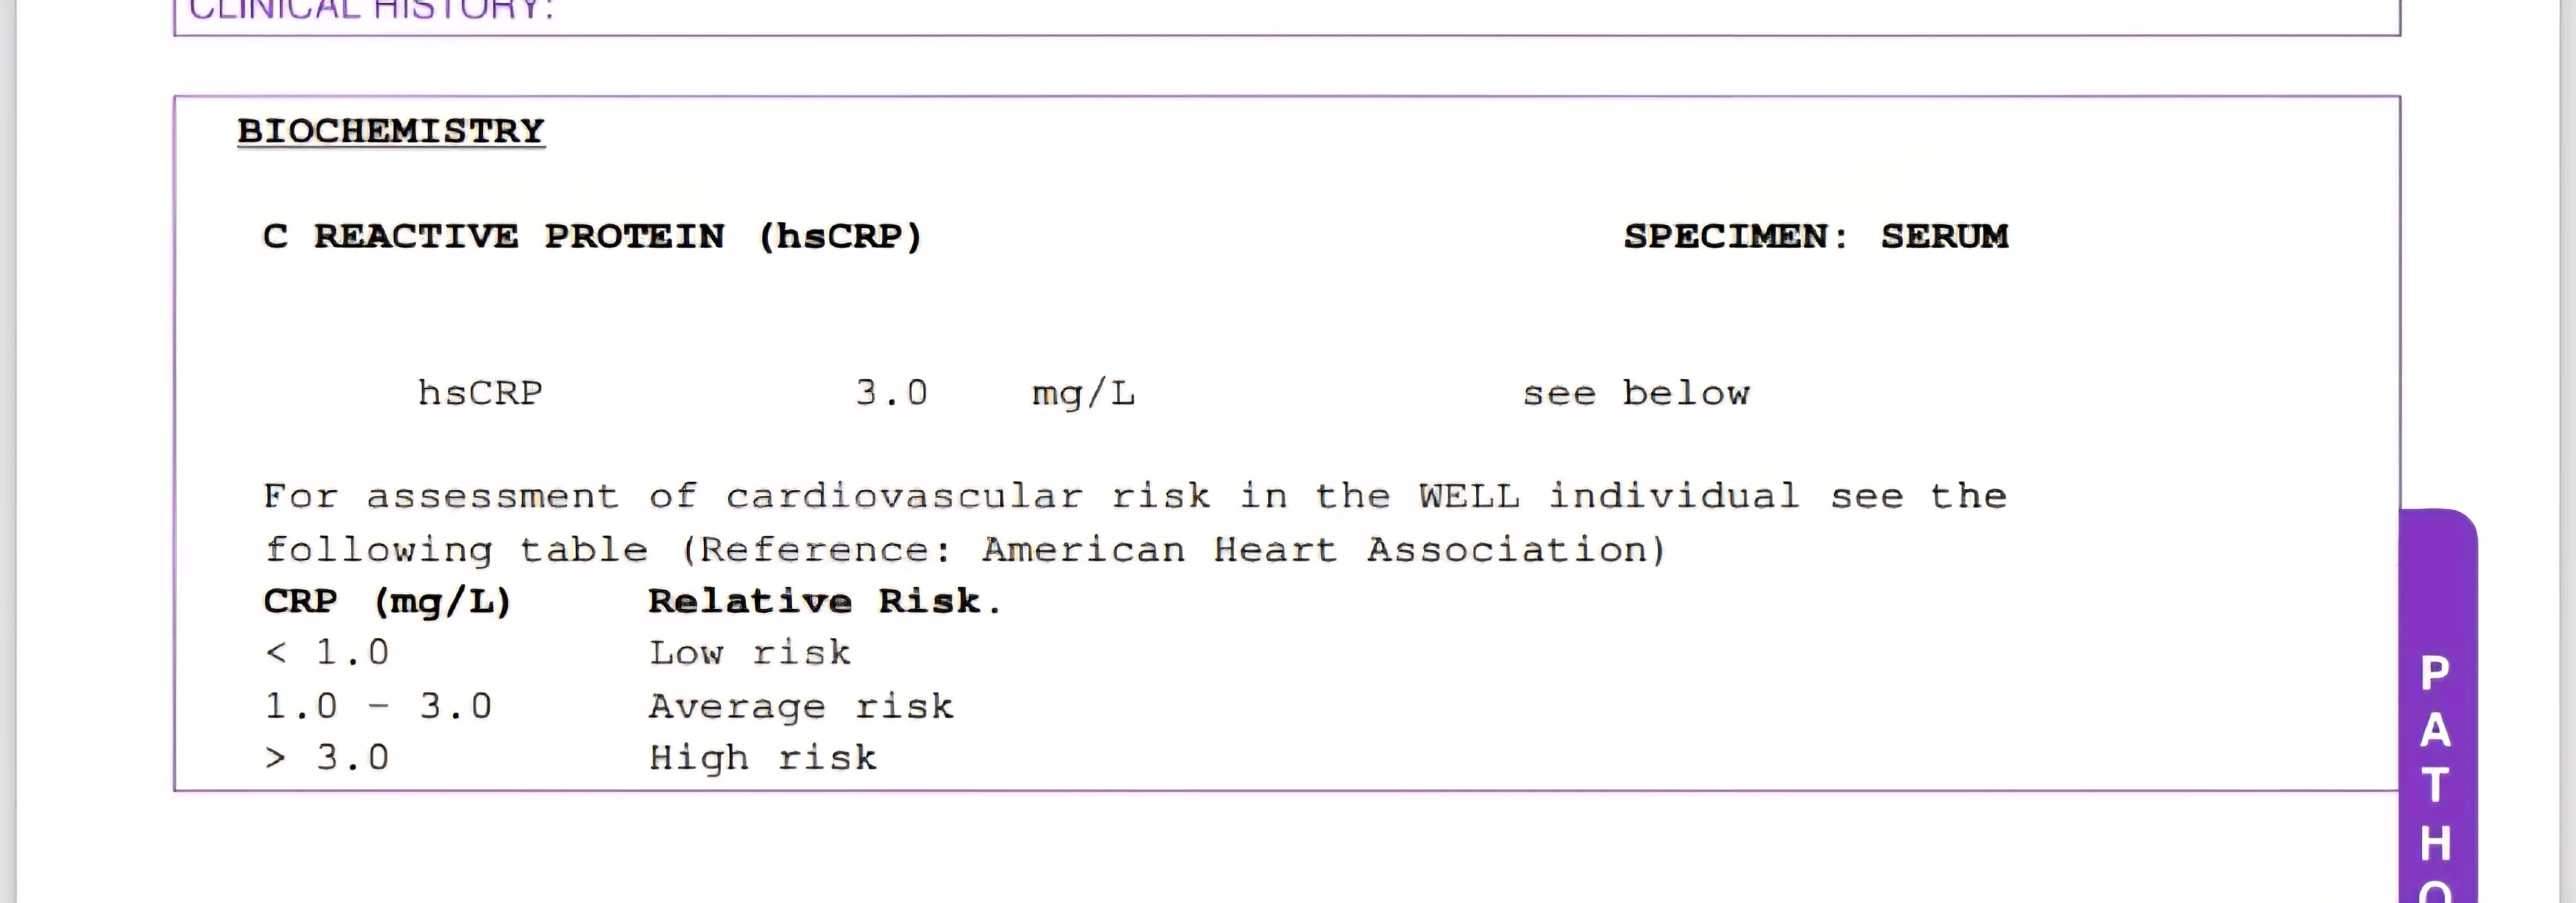Click the word WELL in the note
2576x903 pixels.
click(x=1468, y=496)
